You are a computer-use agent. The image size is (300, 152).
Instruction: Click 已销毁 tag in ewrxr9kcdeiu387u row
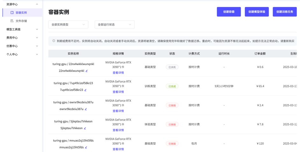coord(172,105)
